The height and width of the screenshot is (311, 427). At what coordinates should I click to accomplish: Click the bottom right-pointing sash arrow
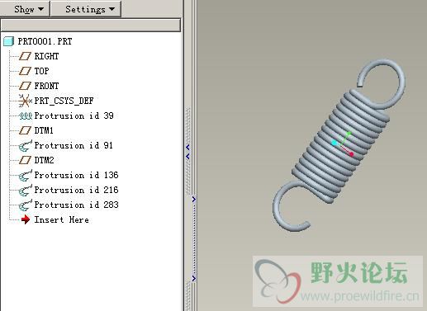(194, 278)
